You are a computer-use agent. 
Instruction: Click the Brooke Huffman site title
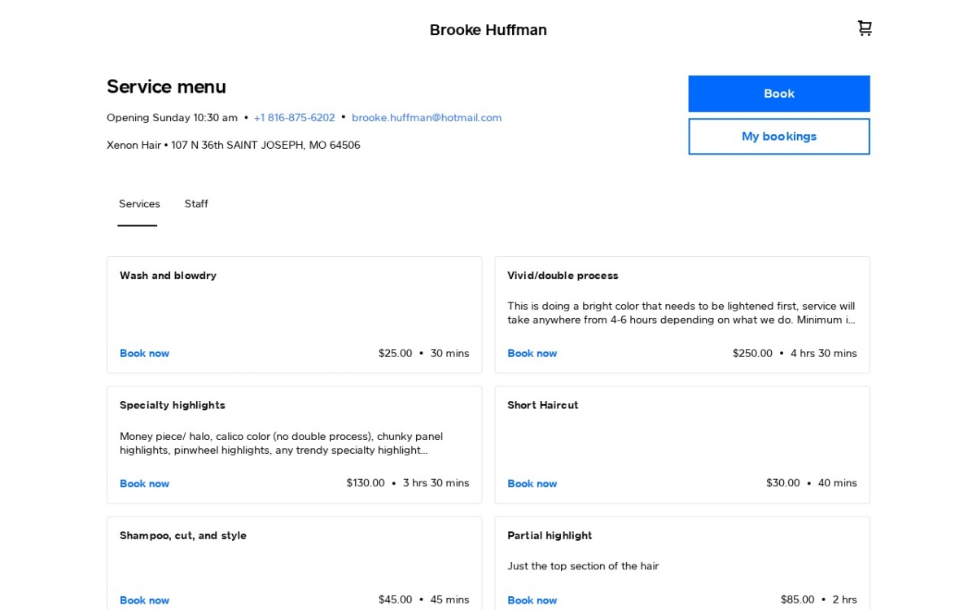click(x=488, y=30)
